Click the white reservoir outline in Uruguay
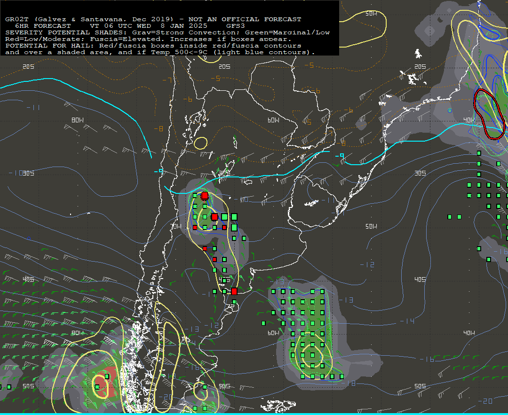The width and height of the screenshot is (508, 415). (311, 203)
